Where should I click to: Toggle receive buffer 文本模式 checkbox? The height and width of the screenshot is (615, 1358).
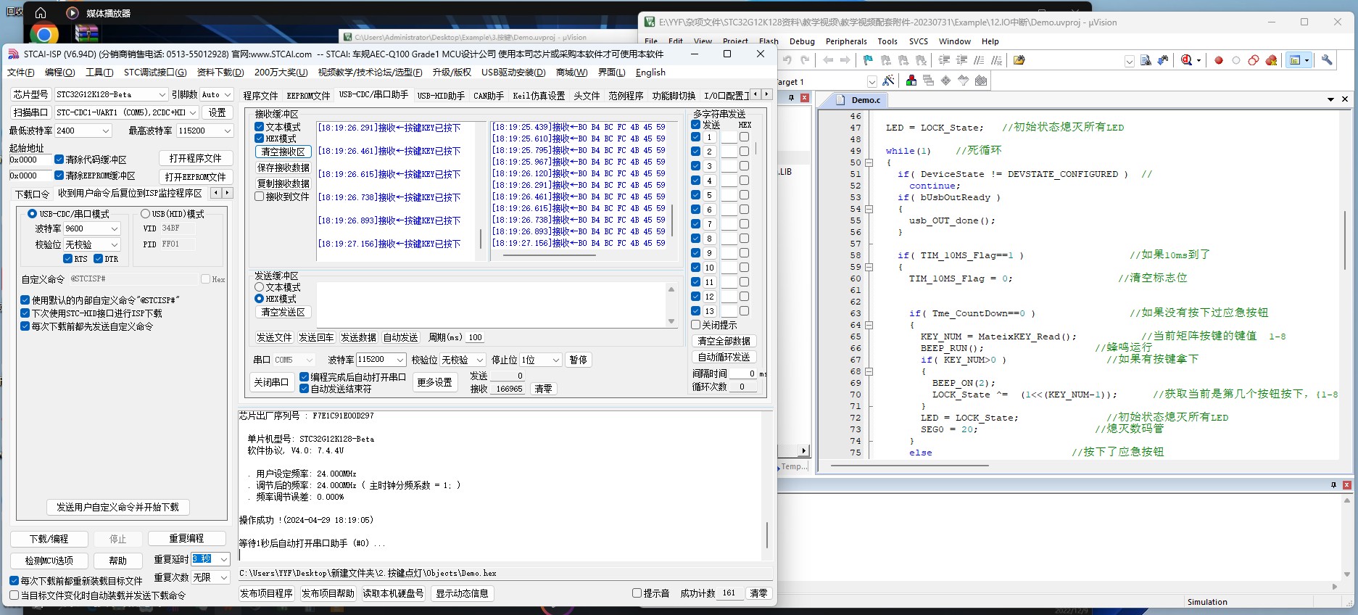pos(260,127)
